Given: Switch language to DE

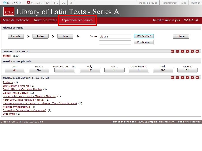Looking at the screenshot, I should coord(63,3).
